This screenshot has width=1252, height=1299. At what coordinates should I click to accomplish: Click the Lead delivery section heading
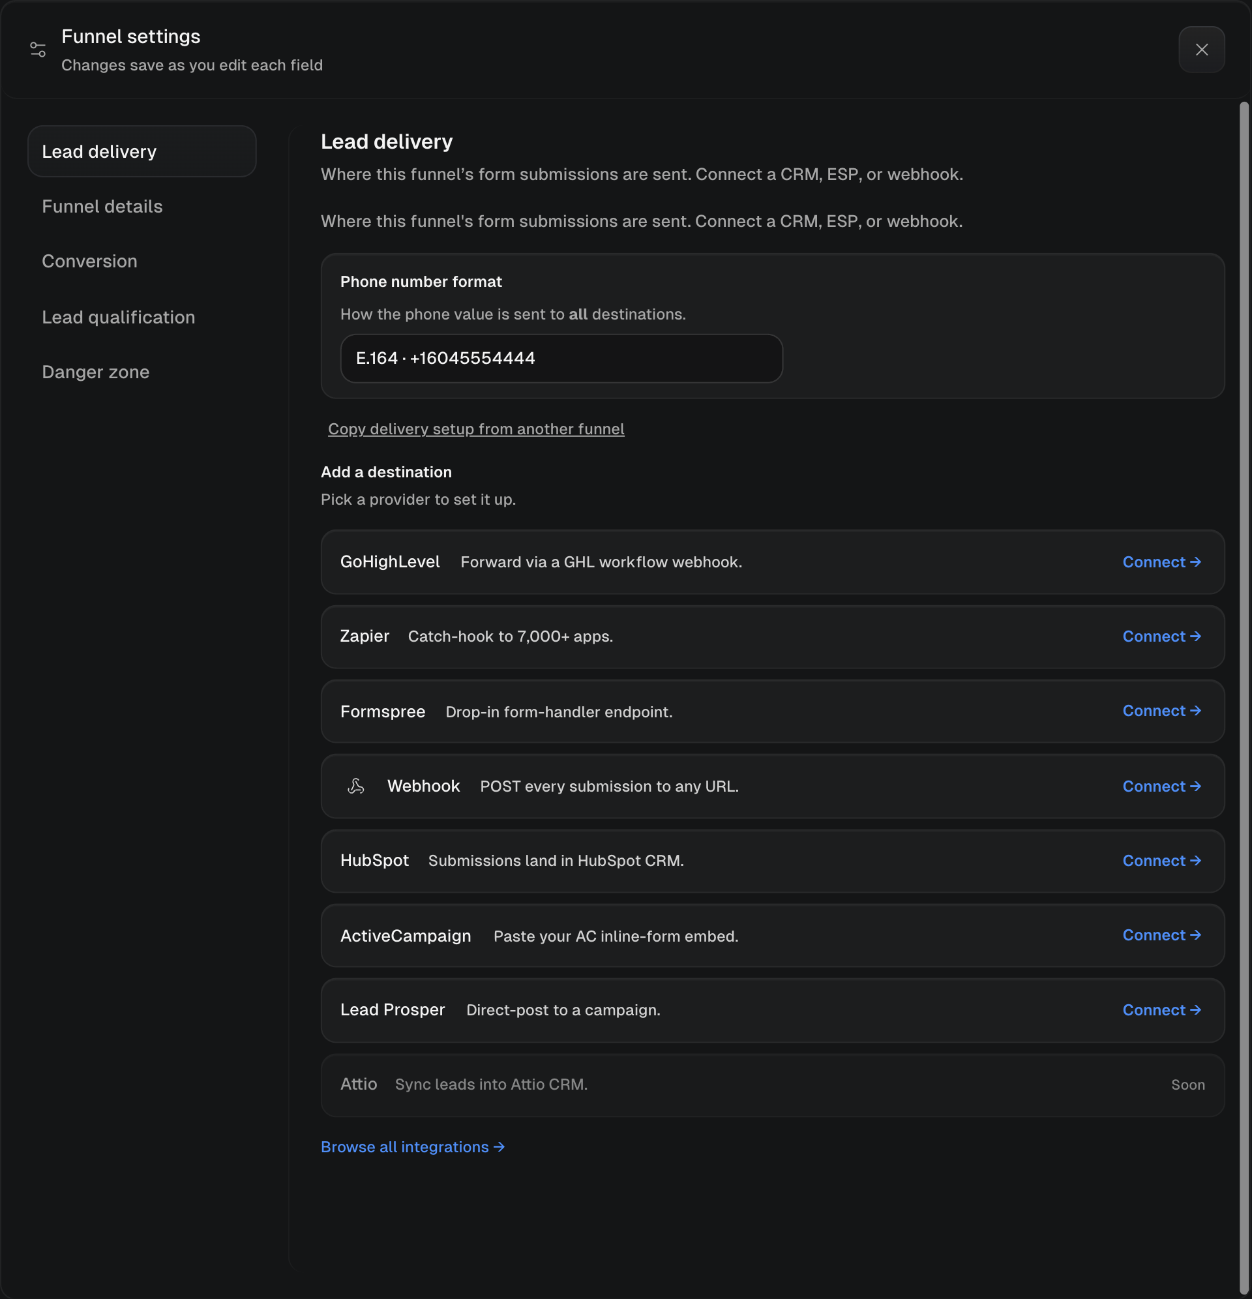point(387,141)
